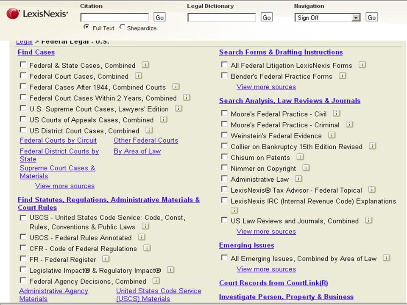Show info for USCS Code, Const, Rules source
The height and width of the screenshot is (305, 407).
[x=145, y=226]
